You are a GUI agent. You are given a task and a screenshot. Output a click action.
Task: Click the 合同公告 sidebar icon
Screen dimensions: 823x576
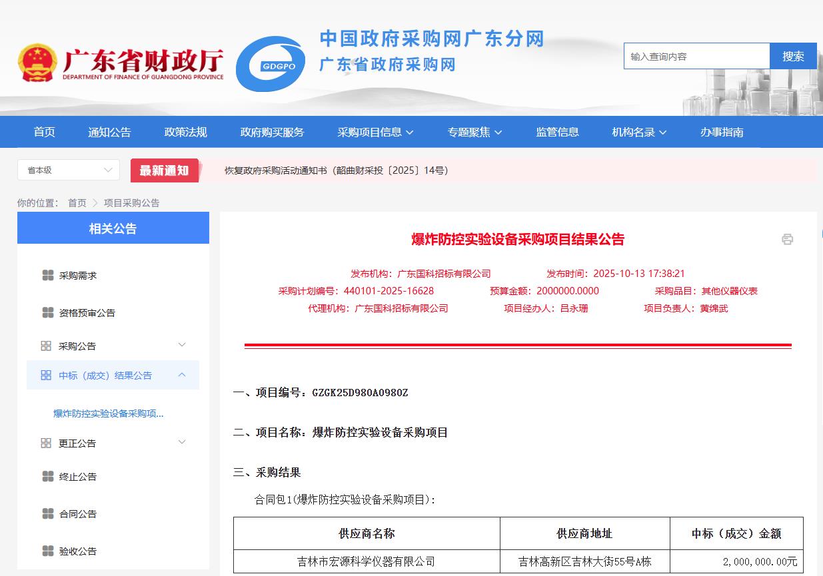click(x=48, y=514)
